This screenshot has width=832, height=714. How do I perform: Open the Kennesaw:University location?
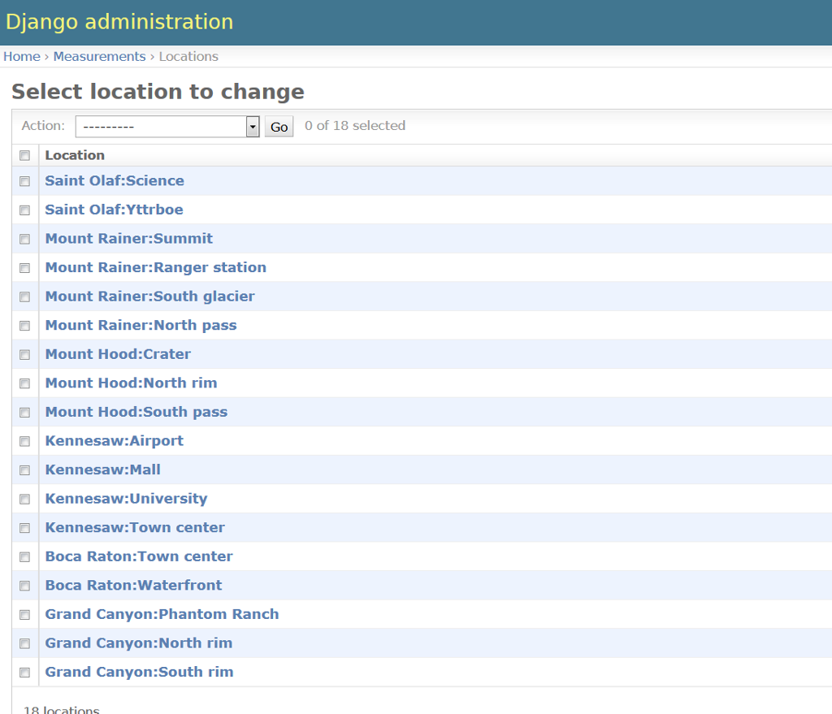click(x=126, y=499)
